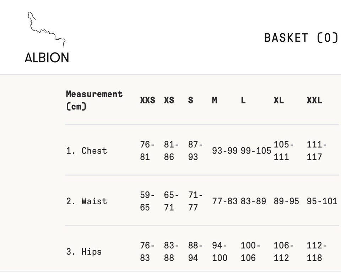This screenshot has height=275, width=341.
Task: Click the M size column header
Action: [x=215, y=100]
